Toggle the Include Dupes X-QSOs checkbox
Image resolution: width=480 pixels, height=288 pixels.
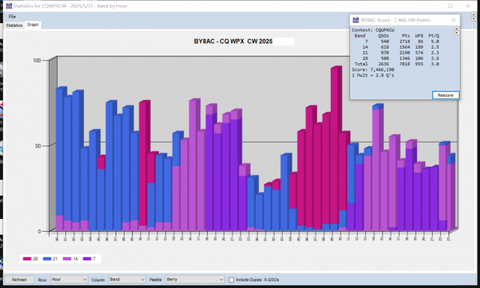232,280
